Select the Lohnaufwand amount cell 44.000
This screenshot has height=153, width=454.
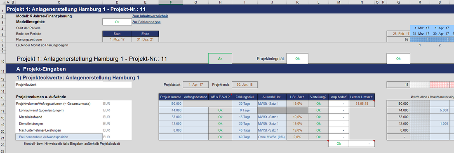coord(171,111)
